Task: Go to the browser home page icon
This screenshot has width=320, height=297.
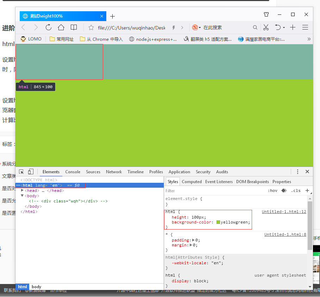Action: pos(61,27)
